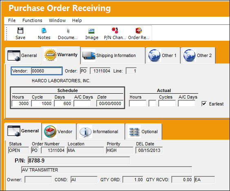Open the File menu

[12, 20]
